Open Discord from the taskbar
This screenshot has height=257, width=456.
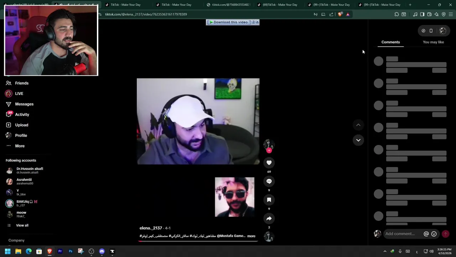102,251
